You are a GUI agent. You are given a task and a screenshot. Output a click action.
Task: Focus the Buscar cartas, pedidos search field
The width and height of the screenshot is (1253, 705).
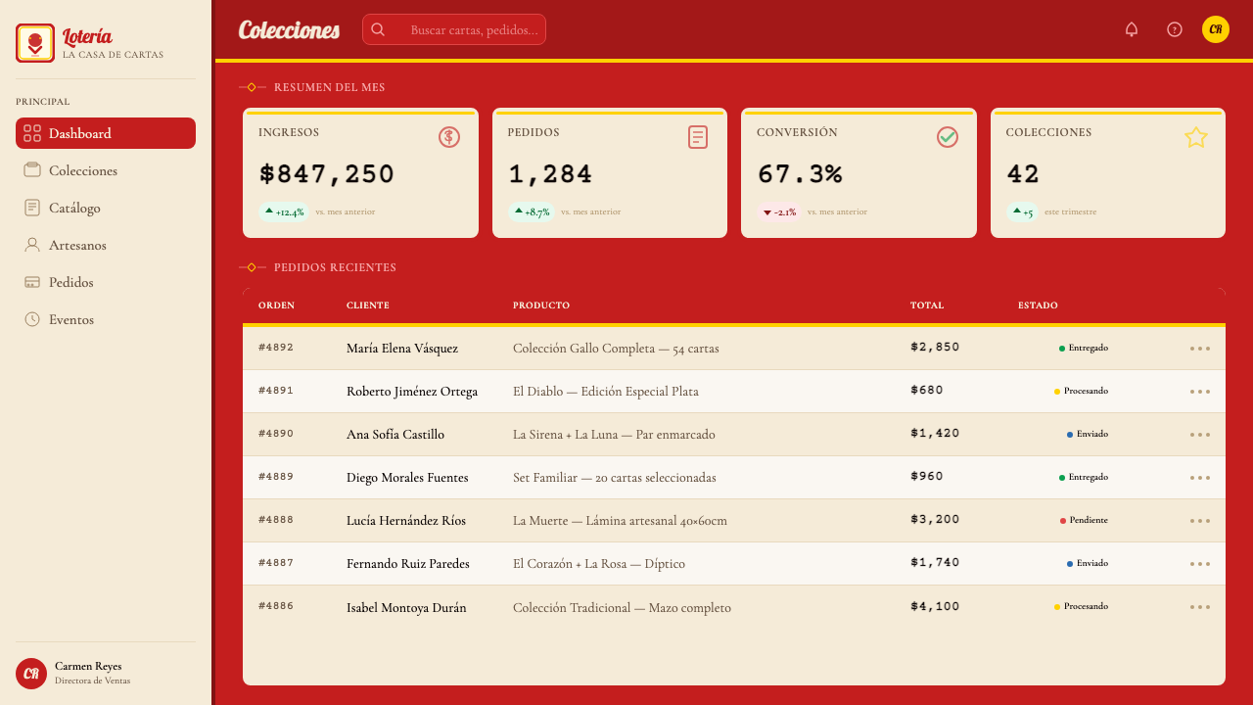click(x=454, y=29)
